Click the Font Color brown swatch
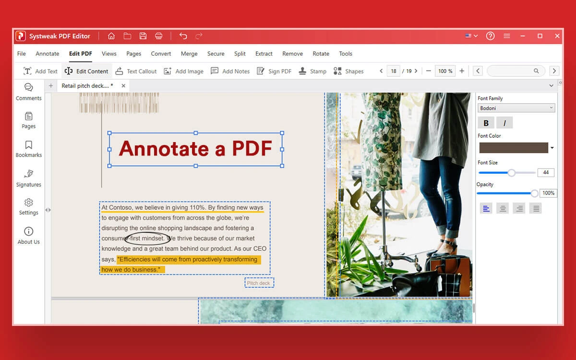The height and width of the screenshot is (360, 576). [x=514, y=148]
